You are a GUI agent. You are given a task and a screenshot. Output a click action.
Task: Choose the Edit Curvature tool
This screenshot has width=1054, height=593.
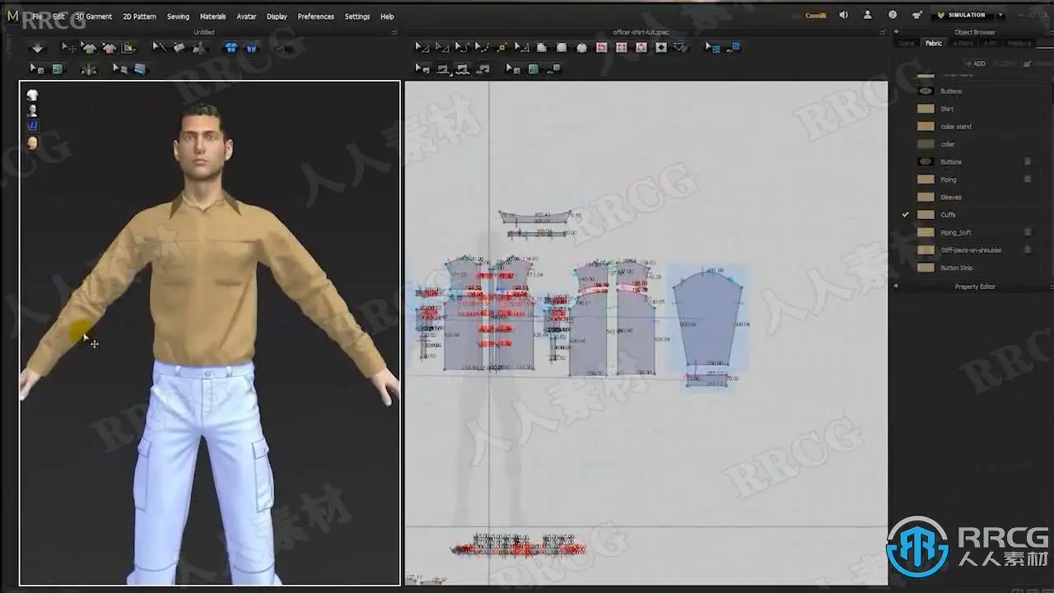pyautogui.click(x=462, y=48)
